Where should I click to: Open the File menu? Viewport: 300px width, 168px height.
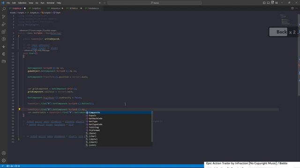[x=8, y=3]
